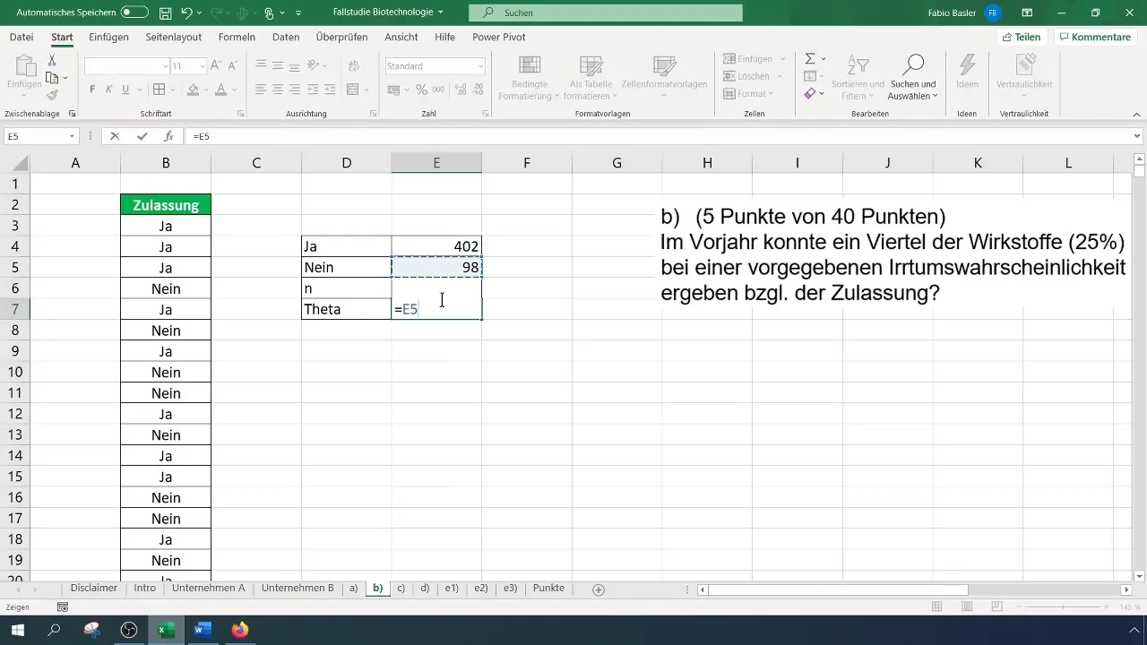
Task: Switch to the Formeln ribbon tab
Action: pos(237,37)
